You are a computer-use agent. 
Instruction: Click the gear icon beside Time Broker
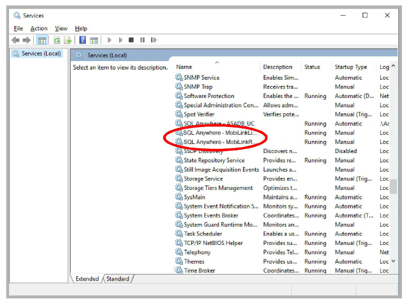179,270
